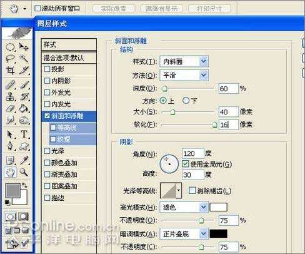Select the Zoom magnifier tool
The height and width of the screenshot is (254, 305).
[24, 173]
